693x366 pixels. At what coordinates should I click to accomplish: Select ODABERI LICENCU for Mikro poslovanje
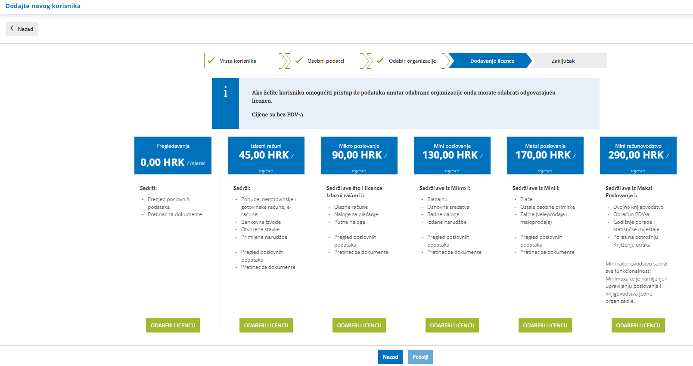(x=359, y=326)
